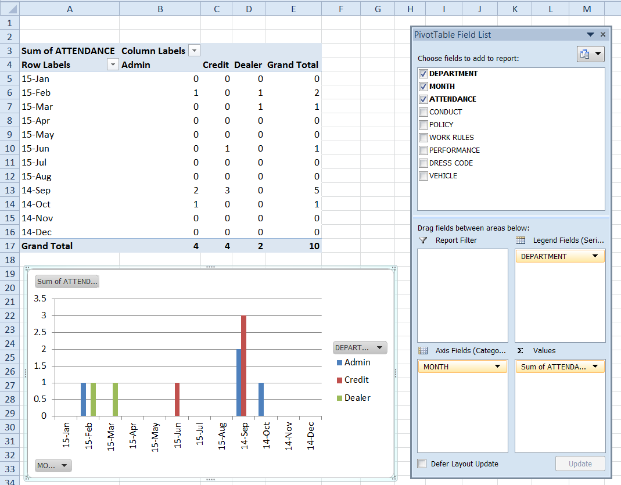This screenshot has width=621, height=485.
Task: Click the Report Filter funnel icon
Action: (x=423, y=240)
